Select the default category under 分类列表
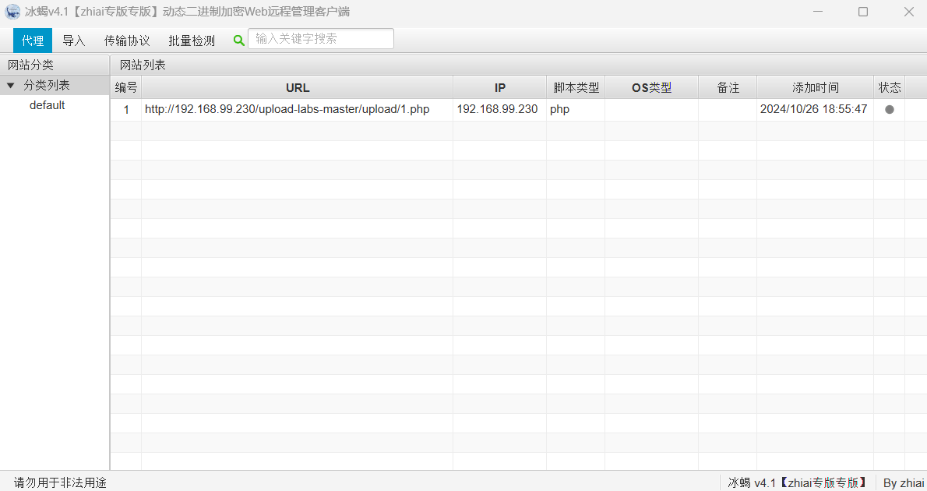 [x=47, y=104]
